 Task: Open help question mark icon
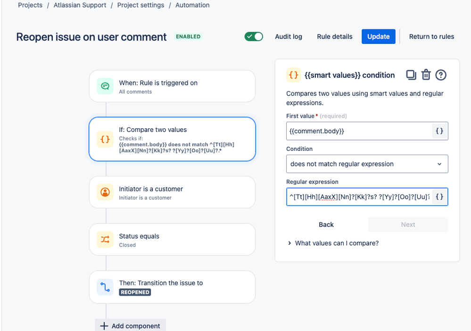(441, 75)
